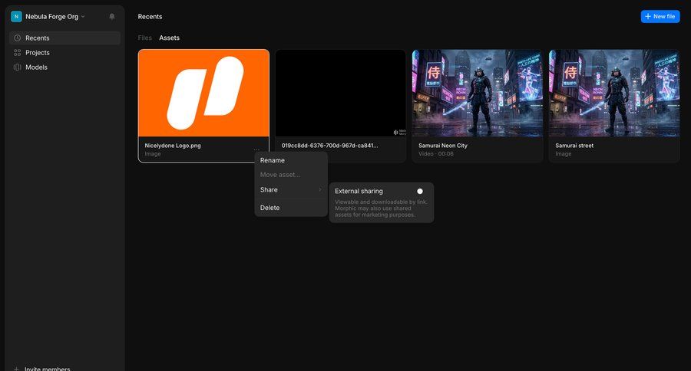
Task: Open the Samurai street image thumbnail
Action: click(x=614, y=93)
